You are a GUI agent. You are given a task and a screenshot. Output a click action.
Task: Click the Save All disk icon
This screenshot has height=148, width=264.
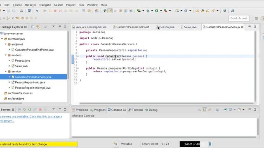[14, 11]
